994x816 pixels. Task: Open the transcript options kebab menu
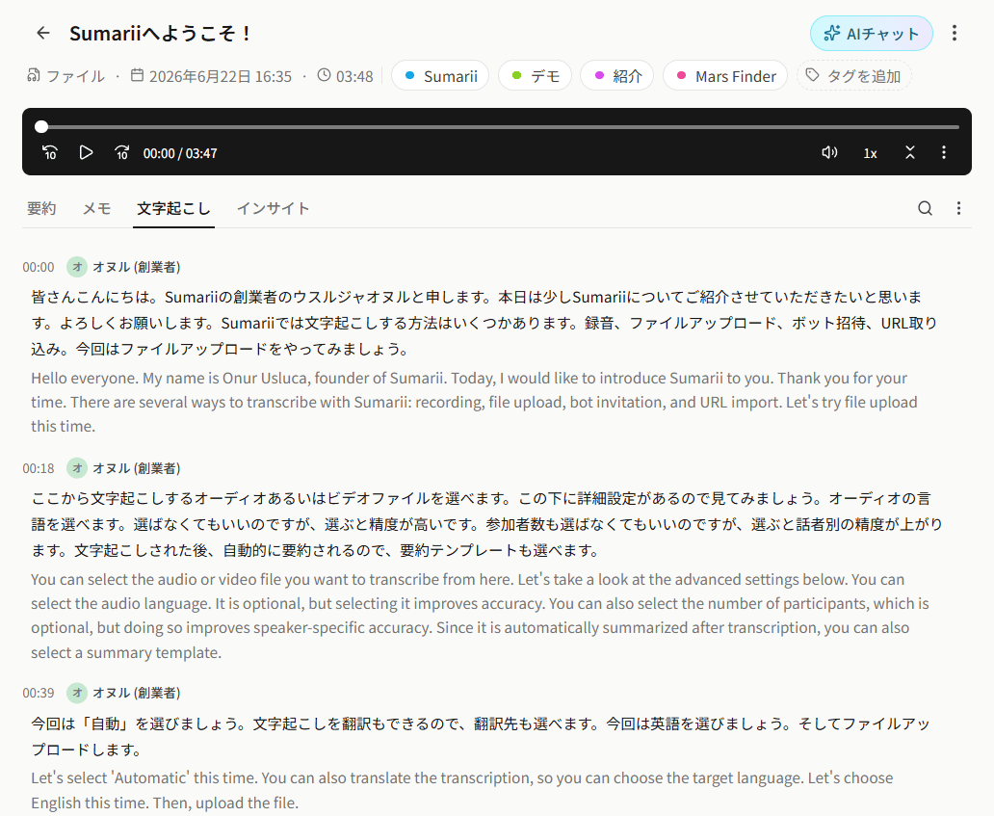958,209
